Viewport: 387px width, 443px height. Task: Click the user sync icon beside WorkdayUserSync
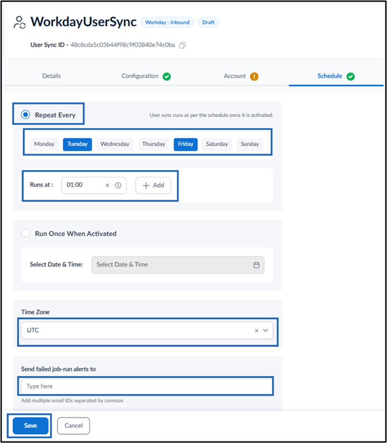click(19, 22)
